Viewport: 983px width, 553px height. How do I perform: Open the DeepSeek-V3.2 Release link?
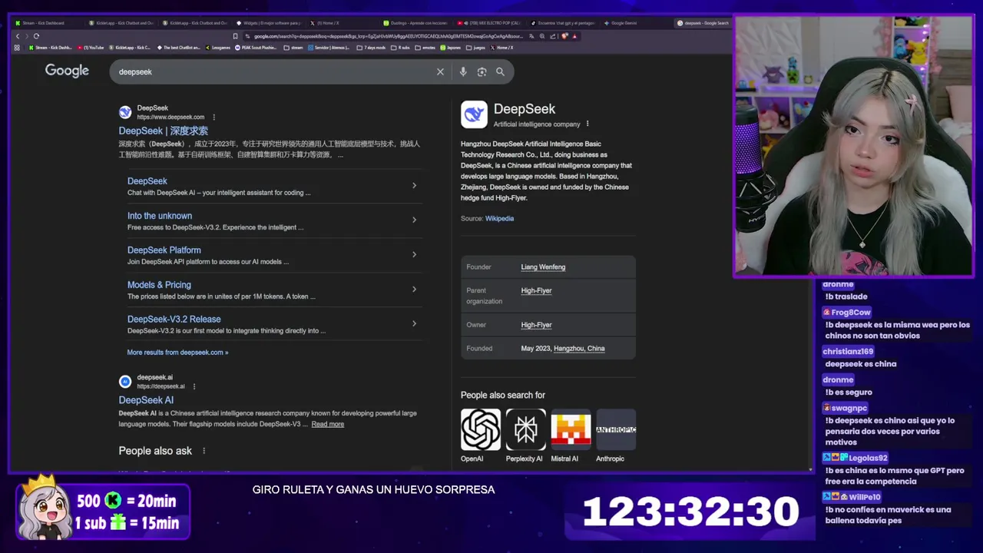pos(174,320)
